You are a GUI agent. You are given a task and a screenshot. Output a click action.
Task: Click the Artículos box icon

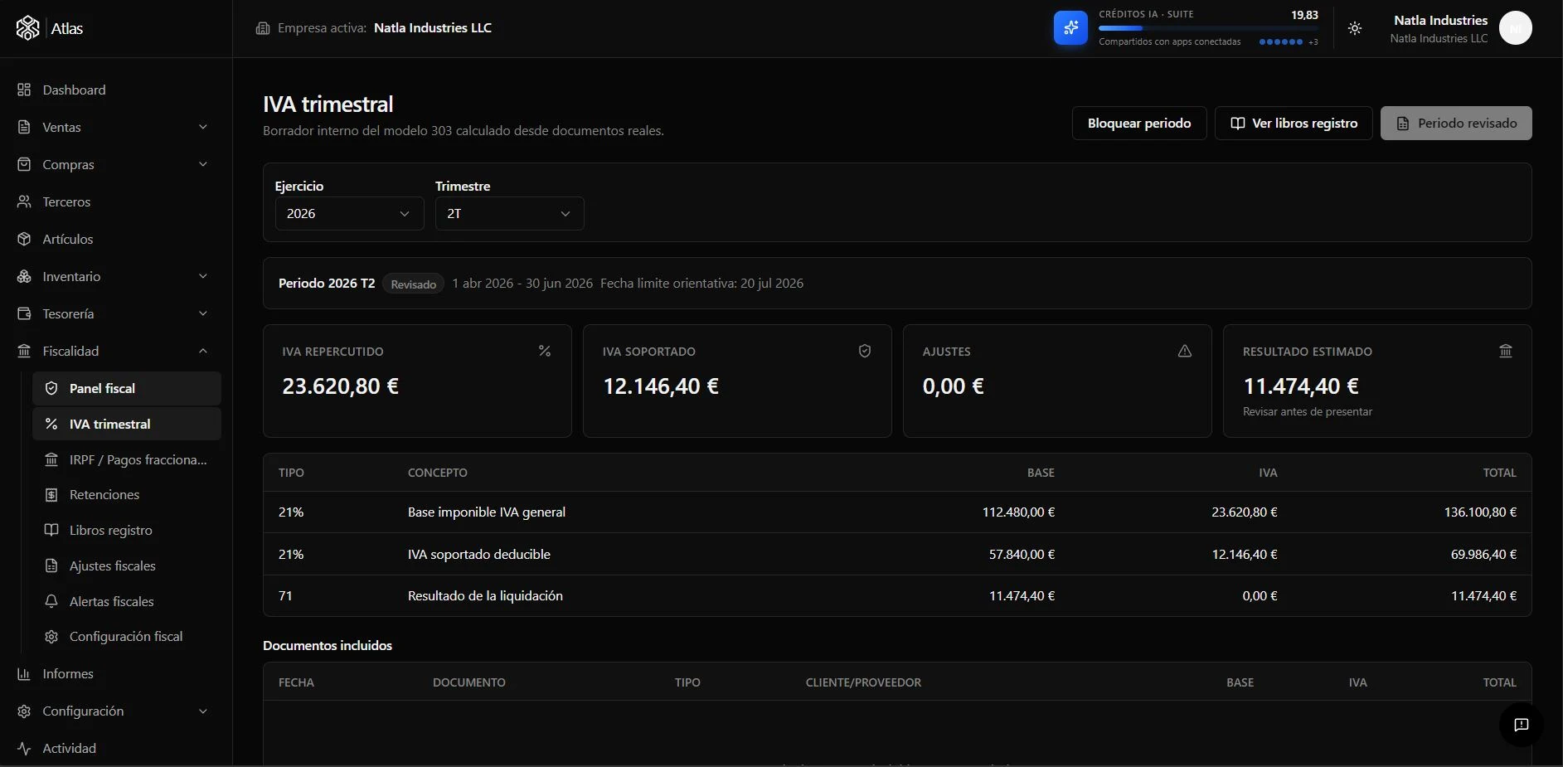pyautogui.click(x=24, y=239)
